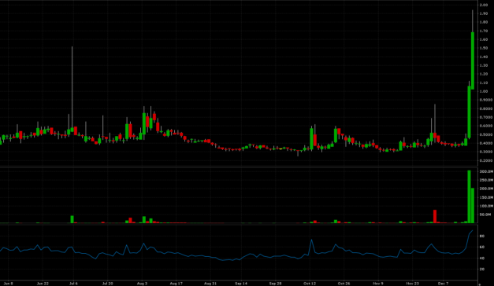Click the 1.30 price axis label
The width and height of the screenshot is (494, 286).
point(484,65)
